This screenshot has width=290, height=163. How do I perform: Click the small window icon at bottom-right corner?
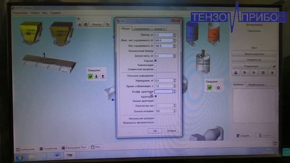point(275,144)
